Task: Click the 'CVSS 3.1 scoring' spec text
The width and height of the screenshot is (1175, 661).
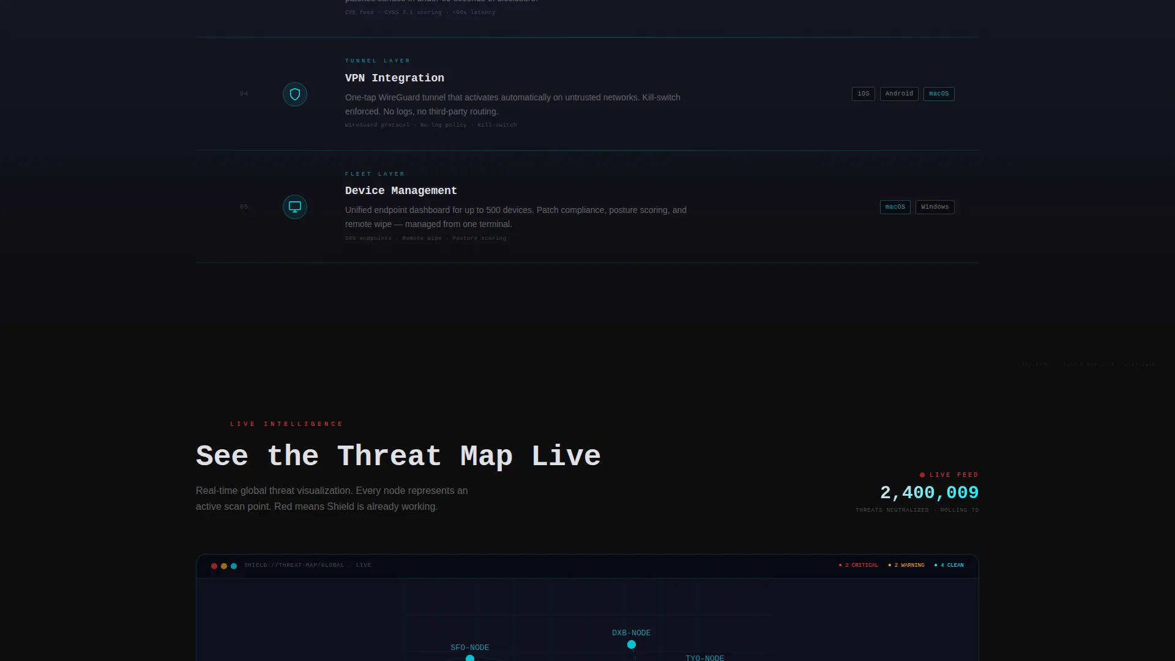Action: click(x=413, y=12)
